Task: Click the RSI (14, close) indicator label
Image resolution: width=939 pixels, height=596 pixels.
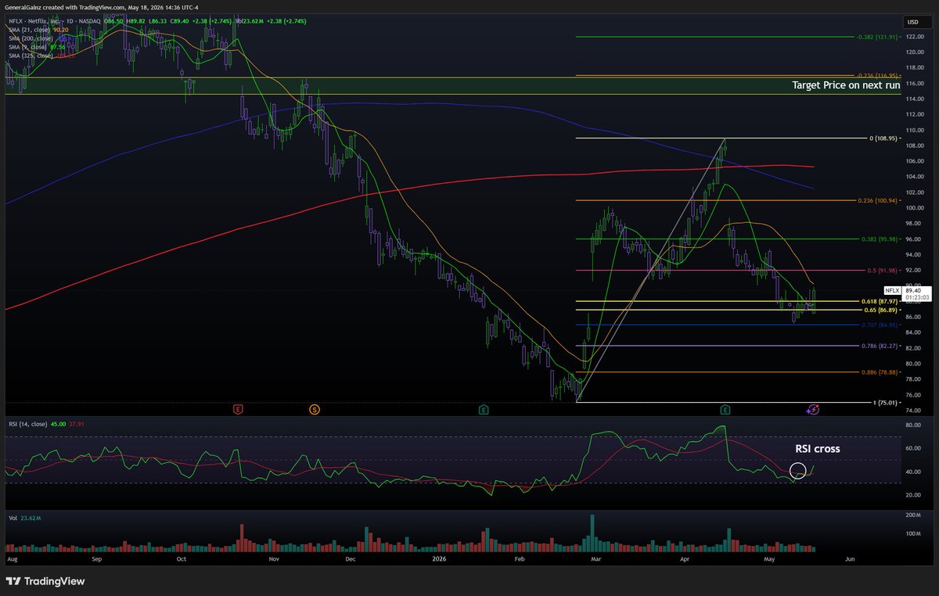Action: pyautogui.click(x=30, y=425)
